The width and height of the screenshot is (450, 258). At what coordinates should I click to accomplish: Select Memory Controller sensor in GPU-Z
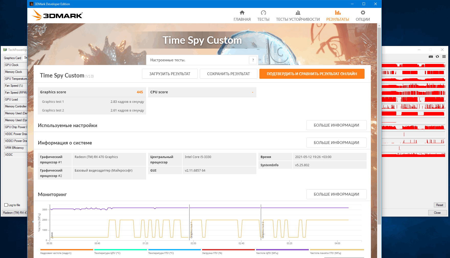[x=15, y=106]
